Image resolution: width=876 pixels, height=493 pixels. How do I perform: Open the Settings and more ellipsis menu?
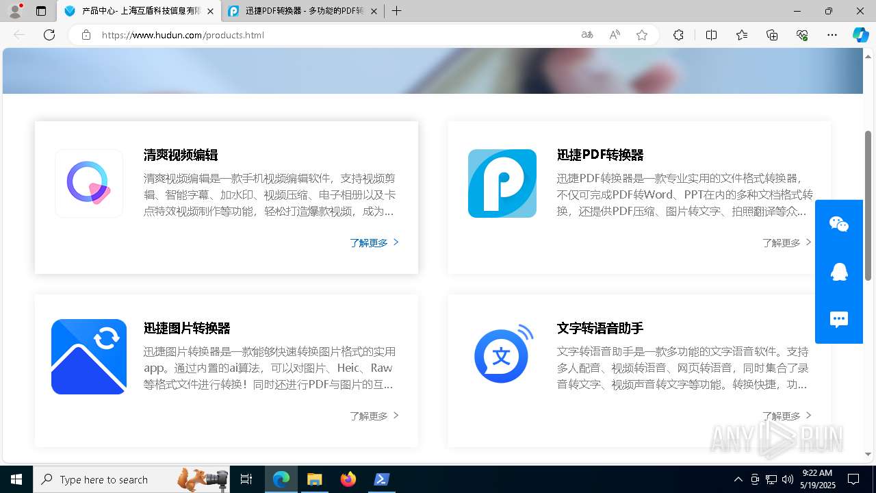pos(832,35)
